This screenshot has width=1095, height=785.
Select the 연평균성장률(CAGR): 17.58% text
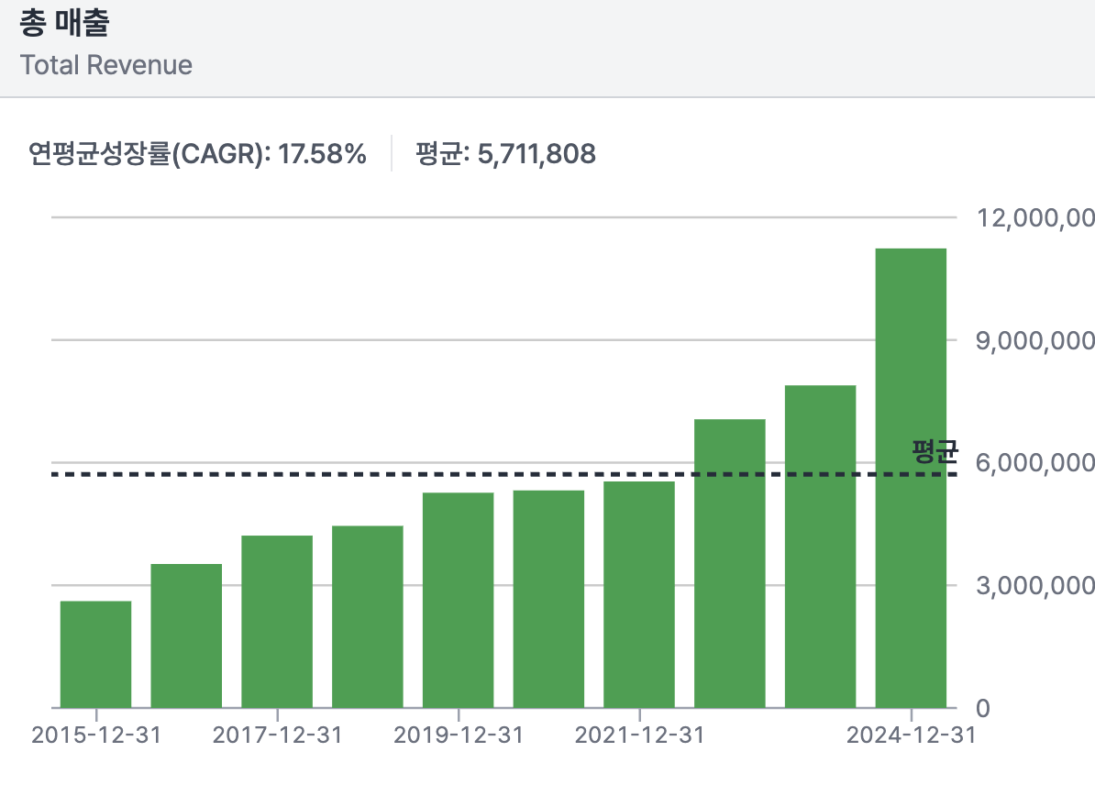point(197,153)
